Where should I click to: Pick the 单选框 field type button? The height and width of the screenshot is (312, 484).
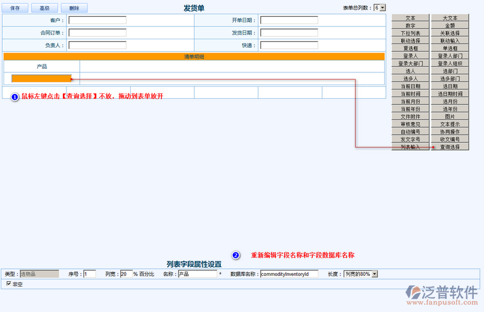(x=450, y=48)
